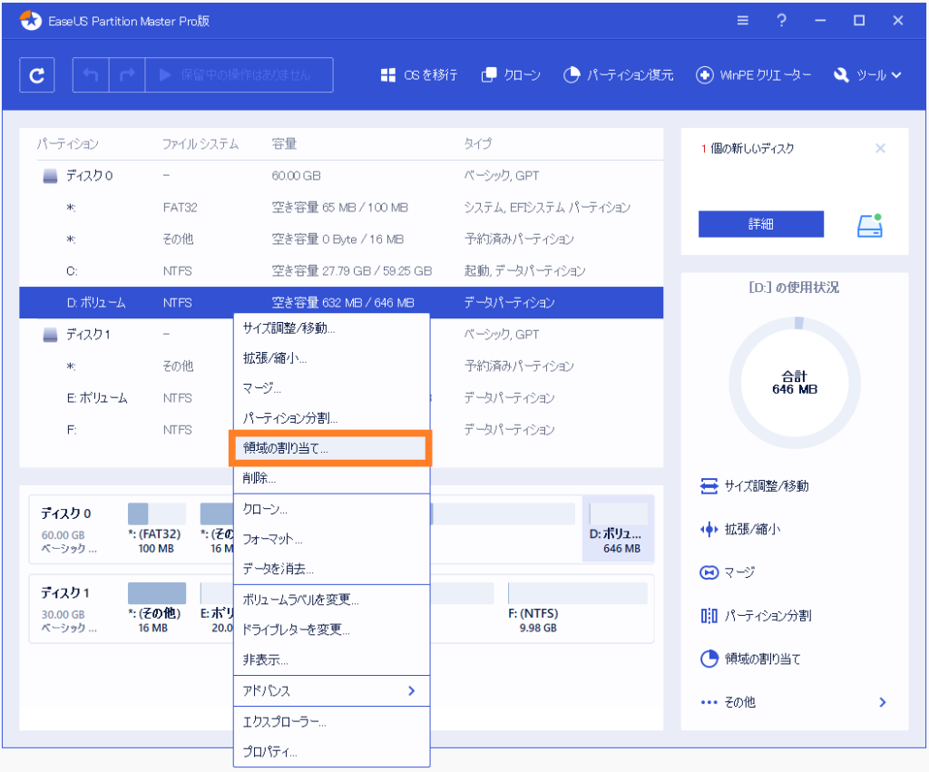Select the D: ボリューム partition row

[341, 303]
